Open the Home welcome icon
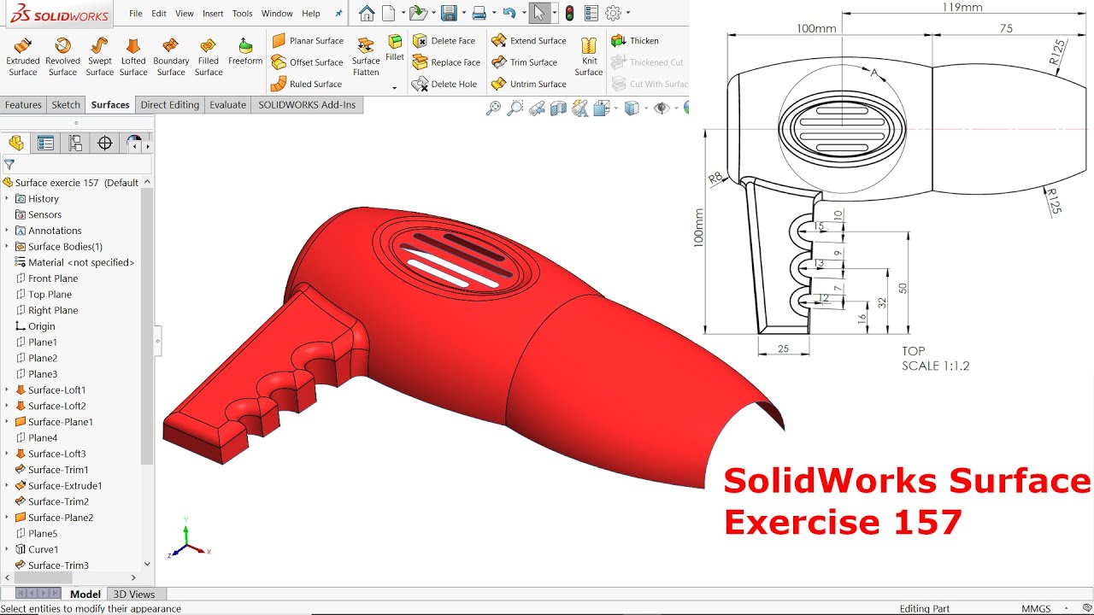The width and height of the screenshot is (1094, 615). (x=367, y=13)
